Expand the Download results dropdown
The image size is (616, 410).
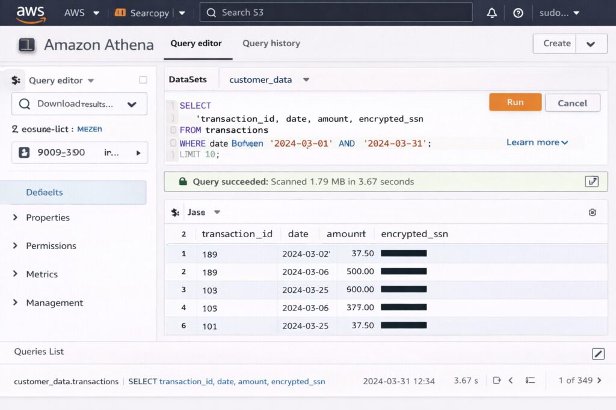coord(132,104)
